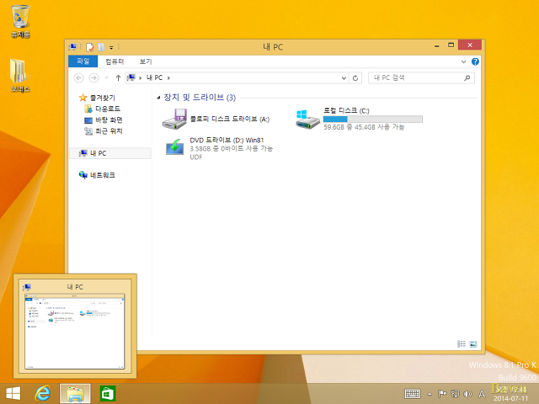
Task: Open the Action Center flag icon
Action: (442, 394)
